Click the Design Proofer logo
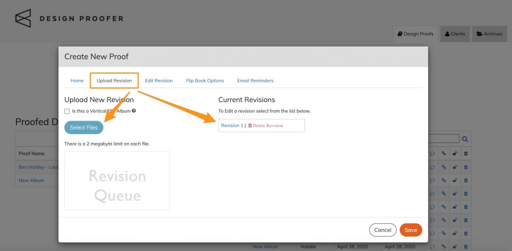The width and height of the screenshot is (512, 251). 69,18
